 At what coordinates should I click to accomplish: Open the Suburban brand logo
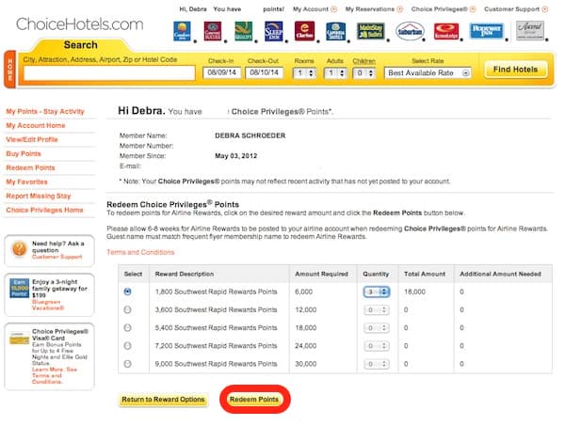pos(410,31)
